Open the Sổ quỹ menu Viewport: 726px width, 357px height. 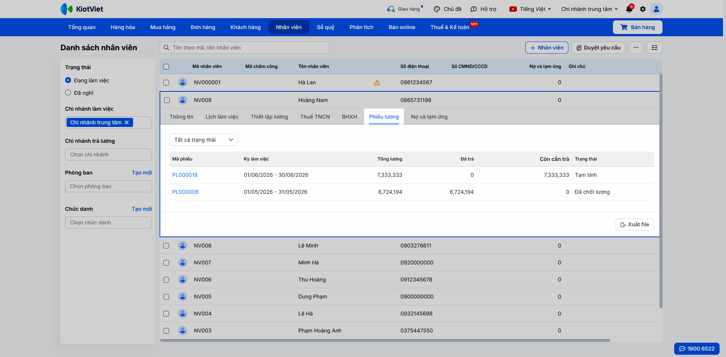pos(326,27)
